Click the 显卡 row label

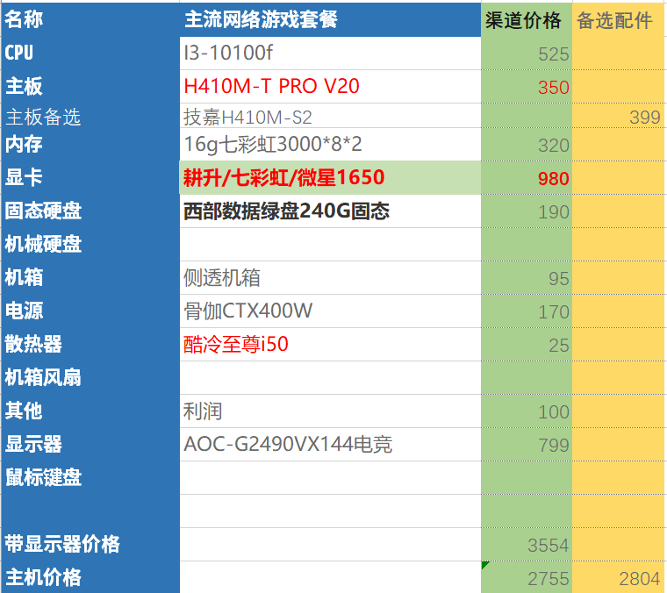click(90, 178)
